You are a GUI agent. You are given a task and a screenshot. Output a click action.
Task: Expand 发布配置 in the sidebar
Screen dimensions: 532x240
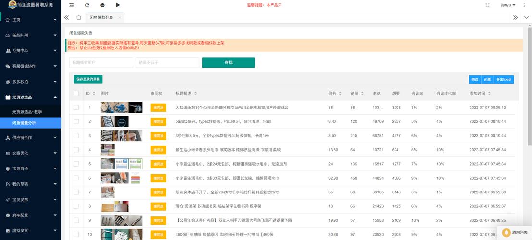[x=31, y=215]
